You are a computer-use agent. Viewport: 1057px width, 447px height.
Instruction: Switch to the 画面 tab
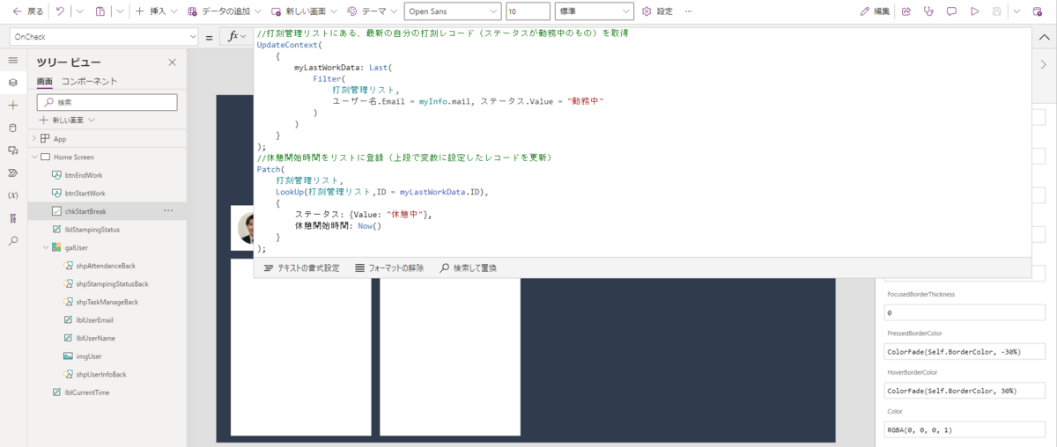pos(45,82)
